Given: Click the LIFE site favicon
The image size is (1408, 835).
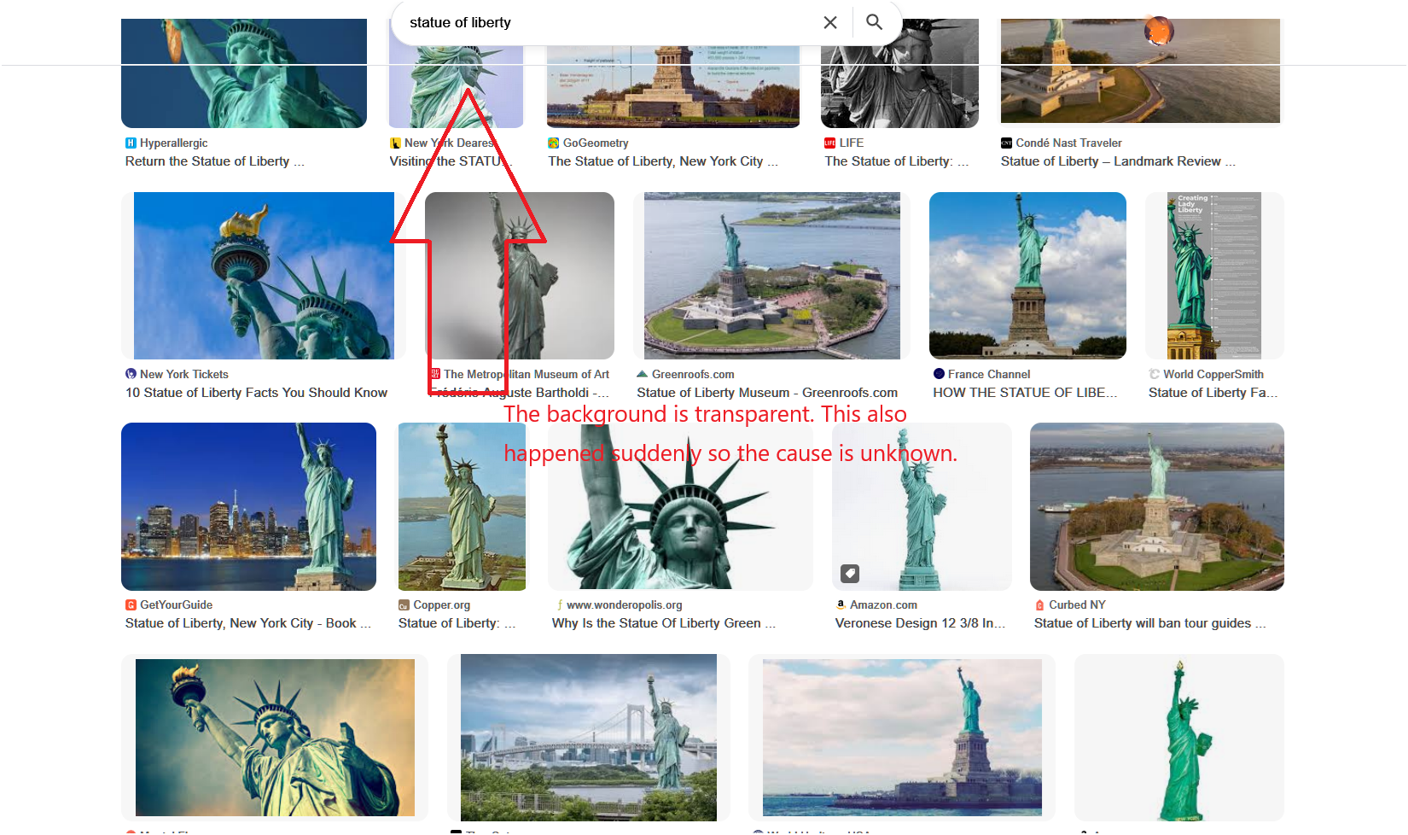Looking at the screenshot, I should pyautogui.click(x=829, y=143).
